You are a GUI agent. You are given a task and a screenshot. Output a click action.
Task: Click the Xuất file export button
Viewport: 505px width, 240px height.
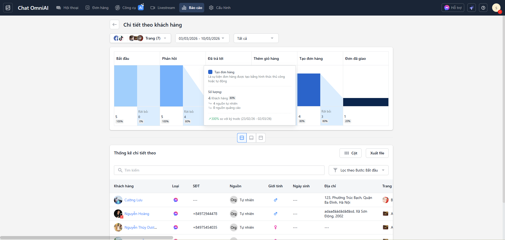click(x=377, y=153)
